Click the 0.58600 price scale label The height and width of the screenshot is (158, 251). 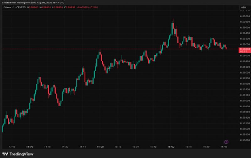pos(245,56)
